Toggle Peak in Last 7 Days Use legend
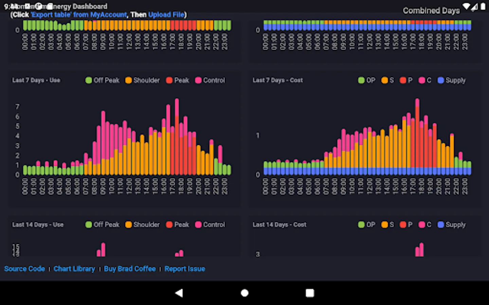 pyautogui.click(x=178, y=80)
